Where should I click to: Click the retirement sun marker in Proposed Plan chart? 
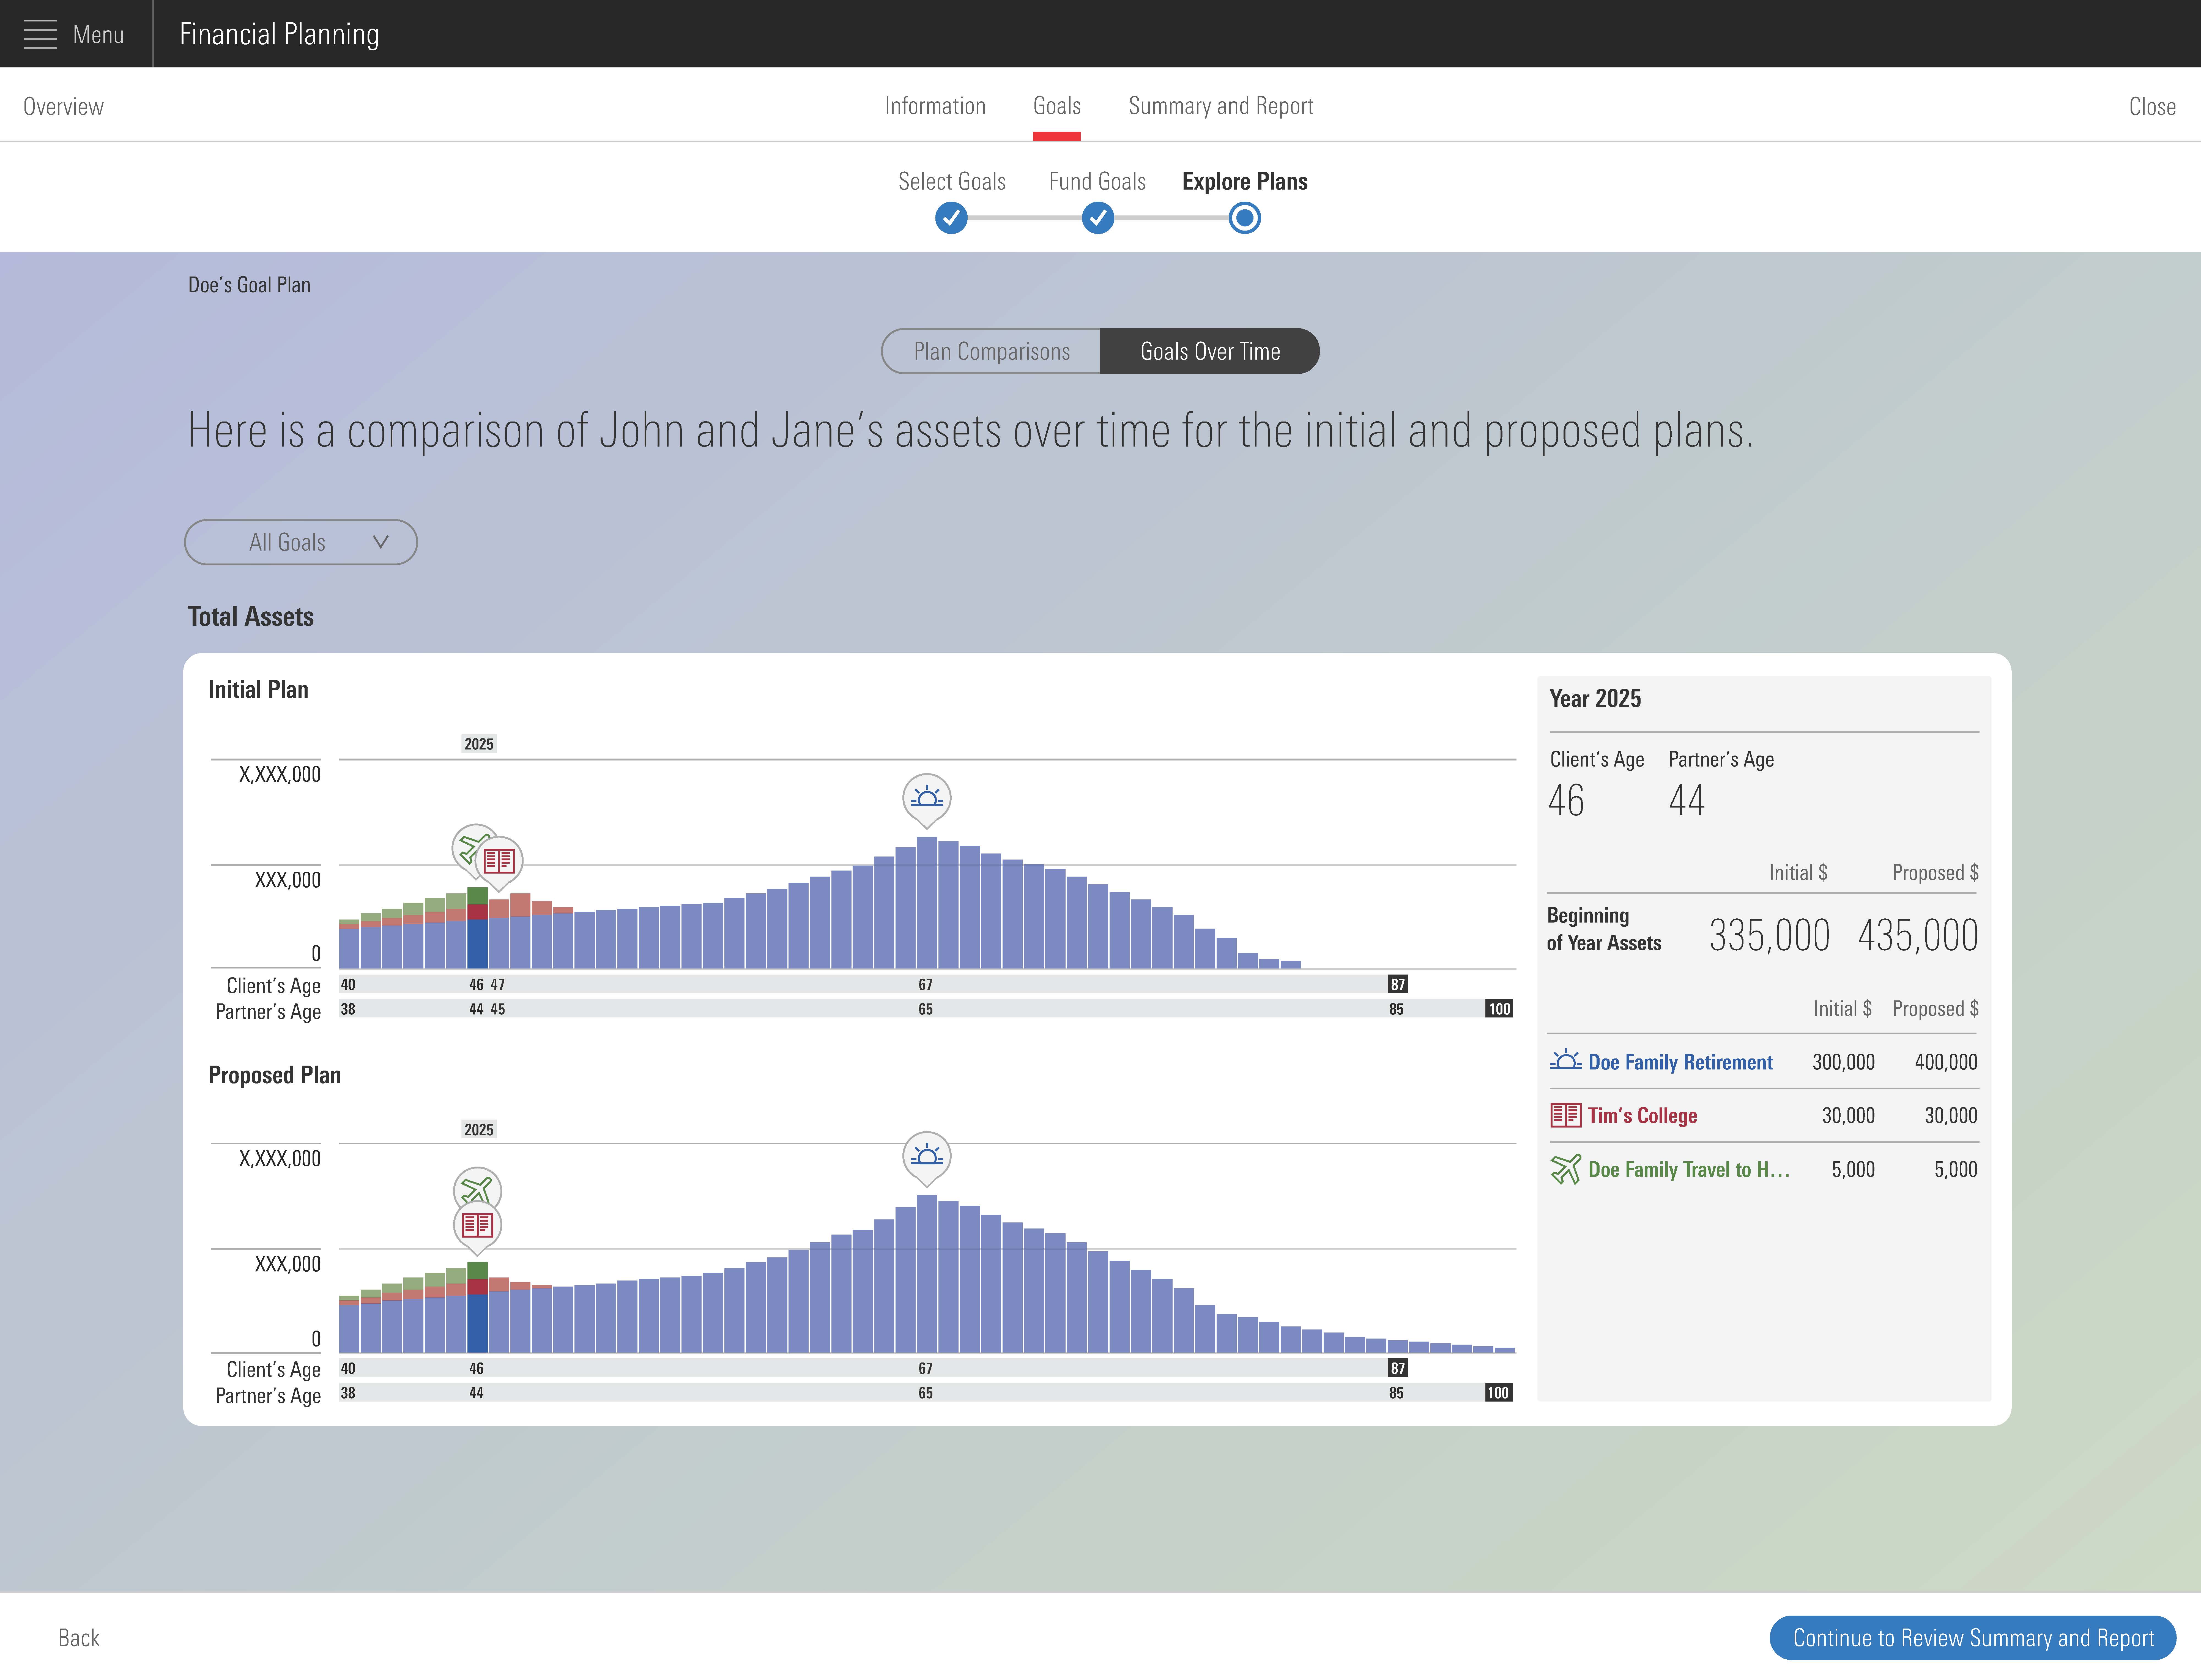pyautogui.click(x=927, y=1158)
